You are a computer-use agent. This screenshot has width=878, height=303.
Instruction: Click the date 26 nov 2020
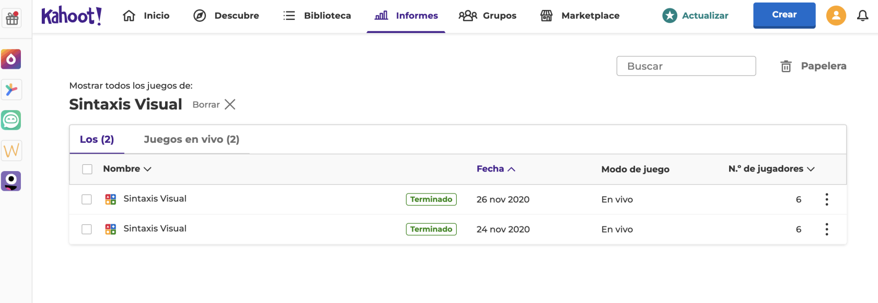[x=503, y=199]
